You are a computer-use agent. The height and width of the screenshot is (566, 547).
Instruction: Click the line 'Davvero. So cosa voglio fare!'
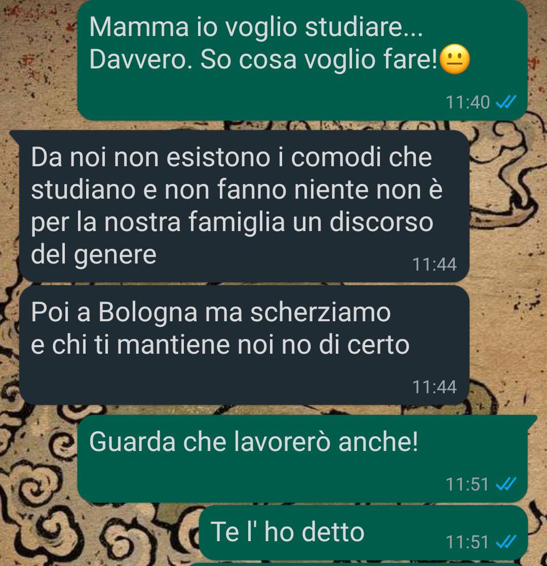pyautogui.click(x=263, y=60)
